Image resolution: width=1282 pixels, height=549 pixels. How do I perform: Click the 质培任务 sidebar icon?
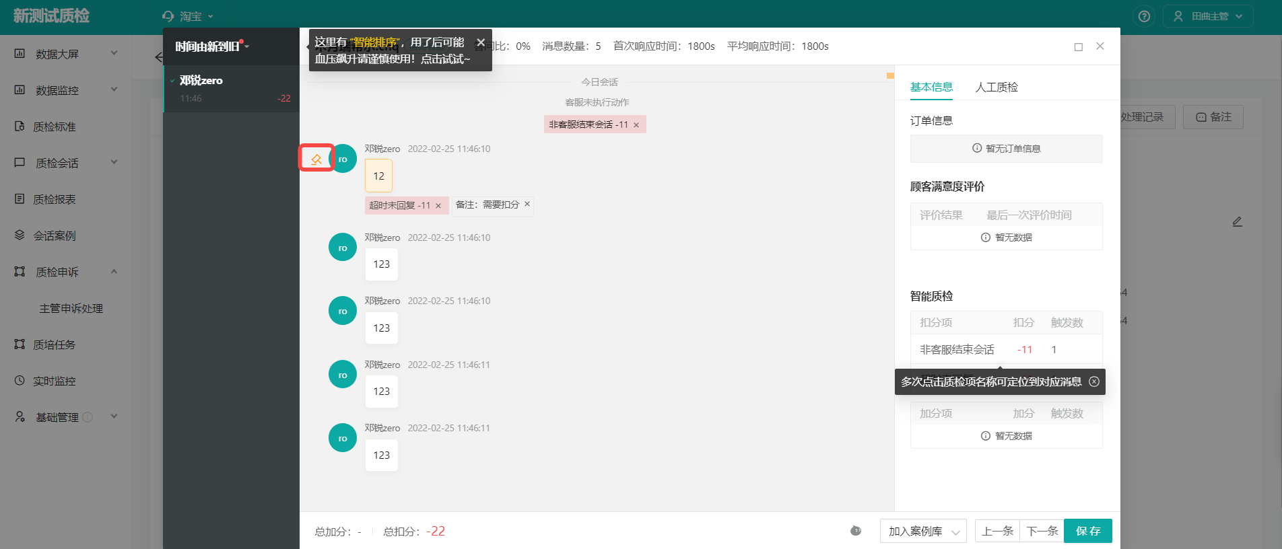click(20, 344)
